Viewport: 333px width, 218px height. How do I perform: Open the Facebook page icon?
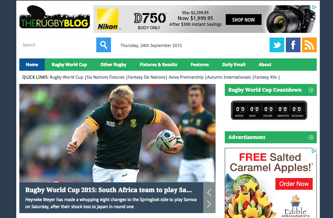coord(293,45)
